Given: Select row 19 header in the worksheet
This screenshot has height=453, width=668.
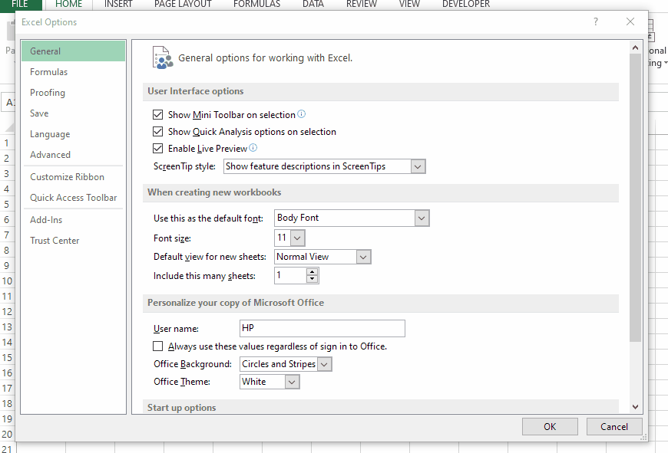Looking at the screenshot, I should click(7, 419).
